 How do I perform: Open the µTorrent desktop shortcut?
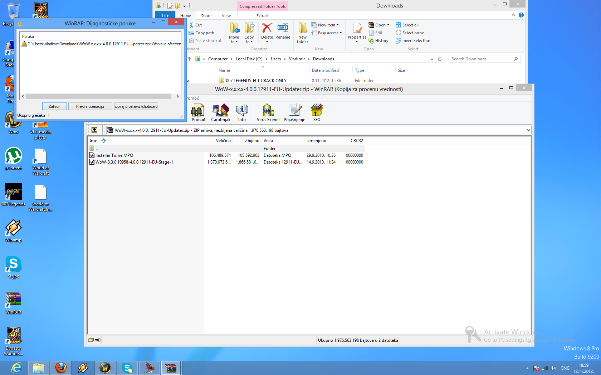14,159
